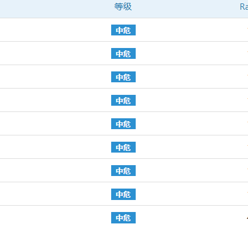Click the orange rank mark in fourth row
This screenshot has height=228, width=248.
click(247, 99)
